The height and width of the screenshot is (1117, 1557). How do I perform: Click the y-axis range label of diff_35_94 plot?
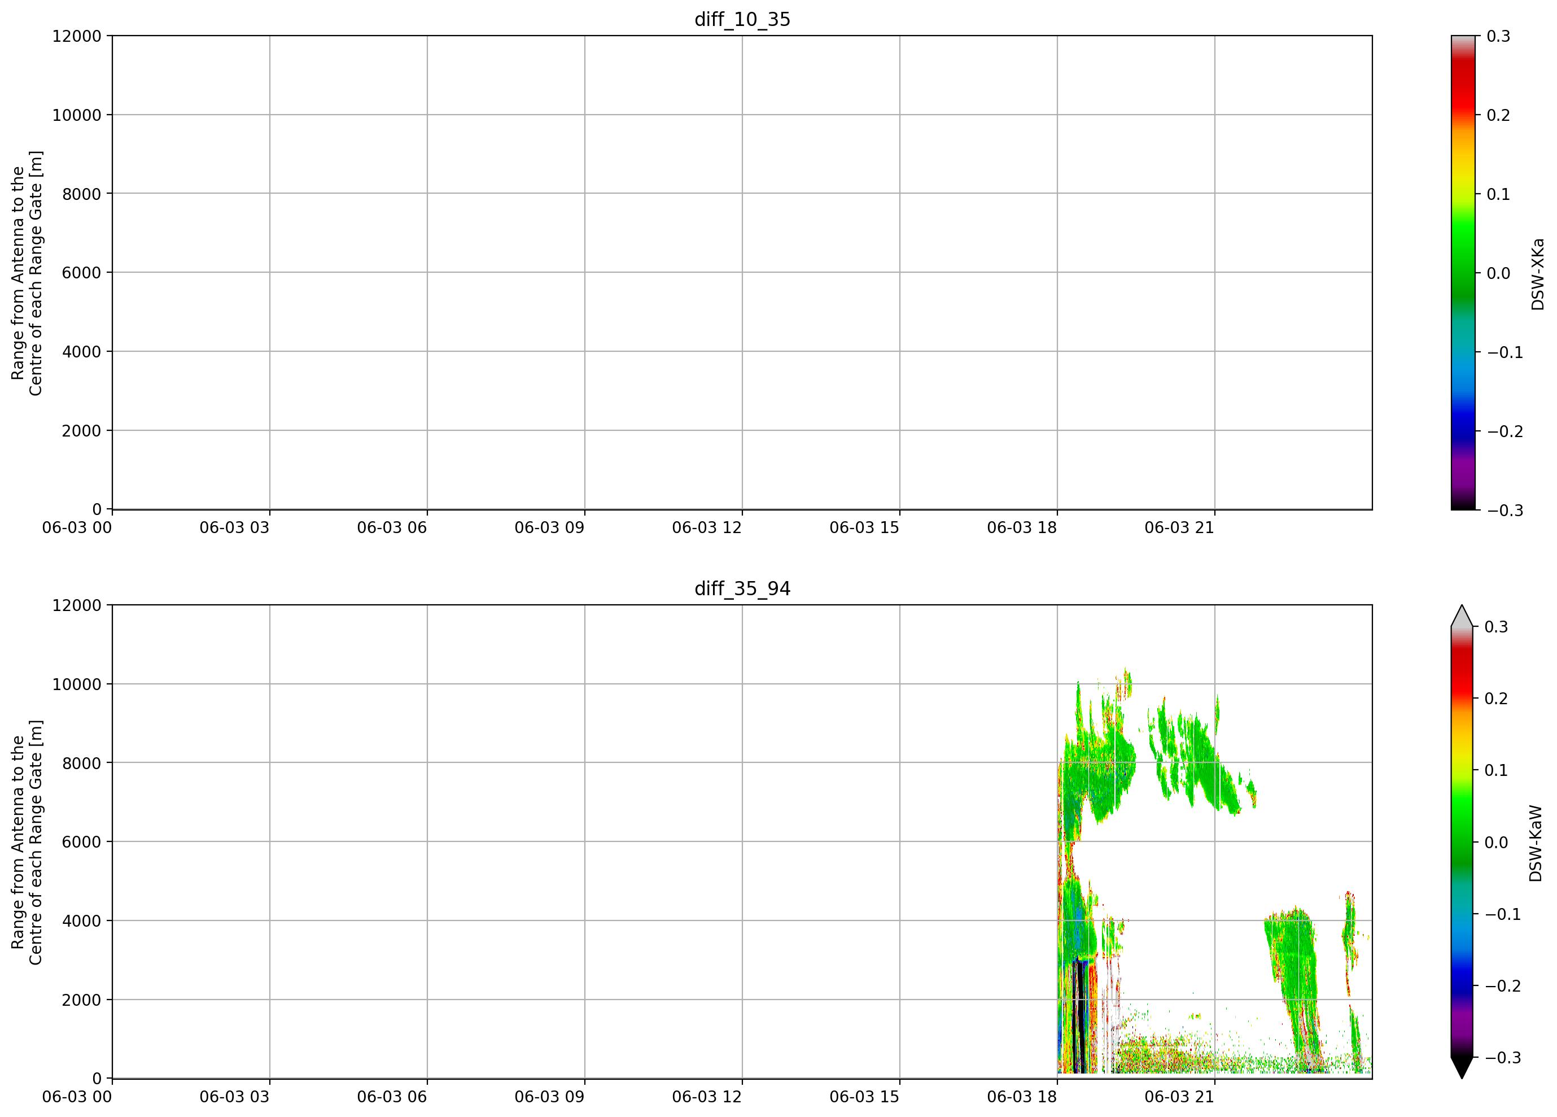pos(27,843)
